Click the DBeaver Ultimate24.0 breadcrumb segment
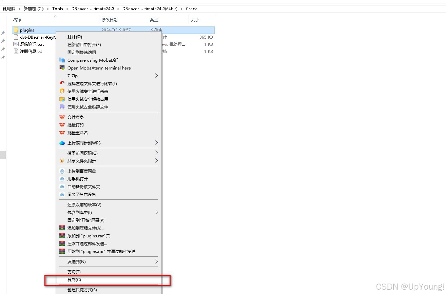This screenshot has width=446, height=294. [93, 9]
